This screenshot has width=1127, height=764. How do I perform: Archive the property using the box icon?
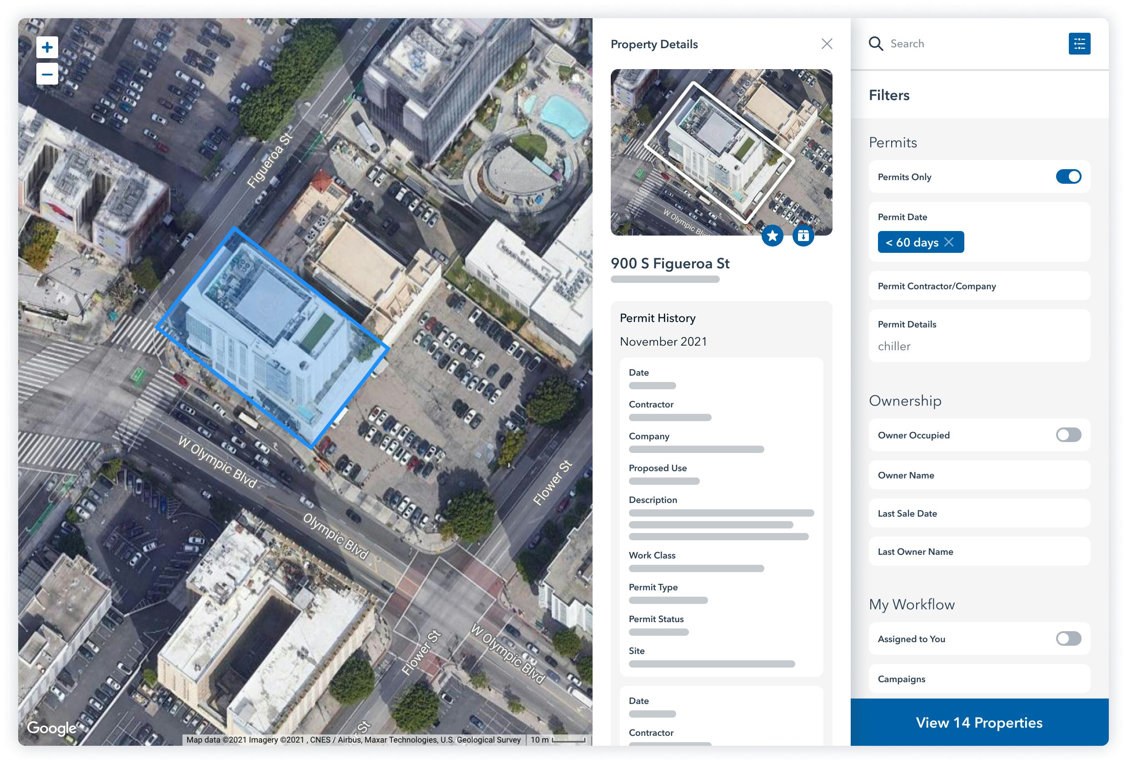pos(803,236)
